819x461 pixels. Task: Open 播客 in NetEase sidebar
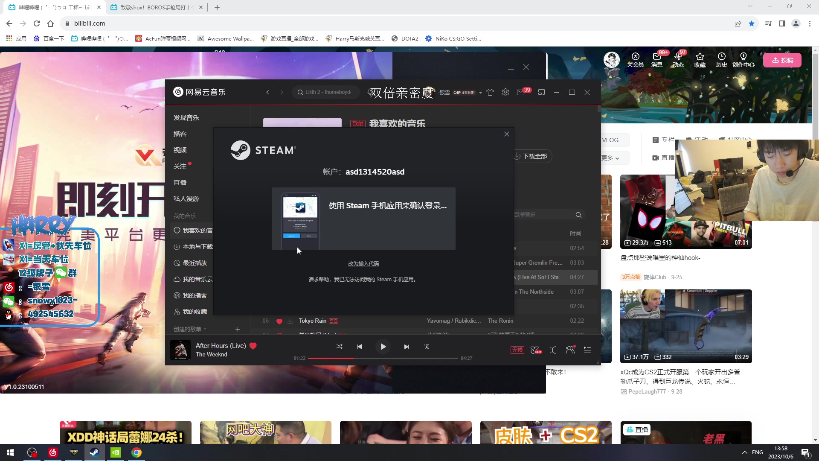[x=180, y=134]
